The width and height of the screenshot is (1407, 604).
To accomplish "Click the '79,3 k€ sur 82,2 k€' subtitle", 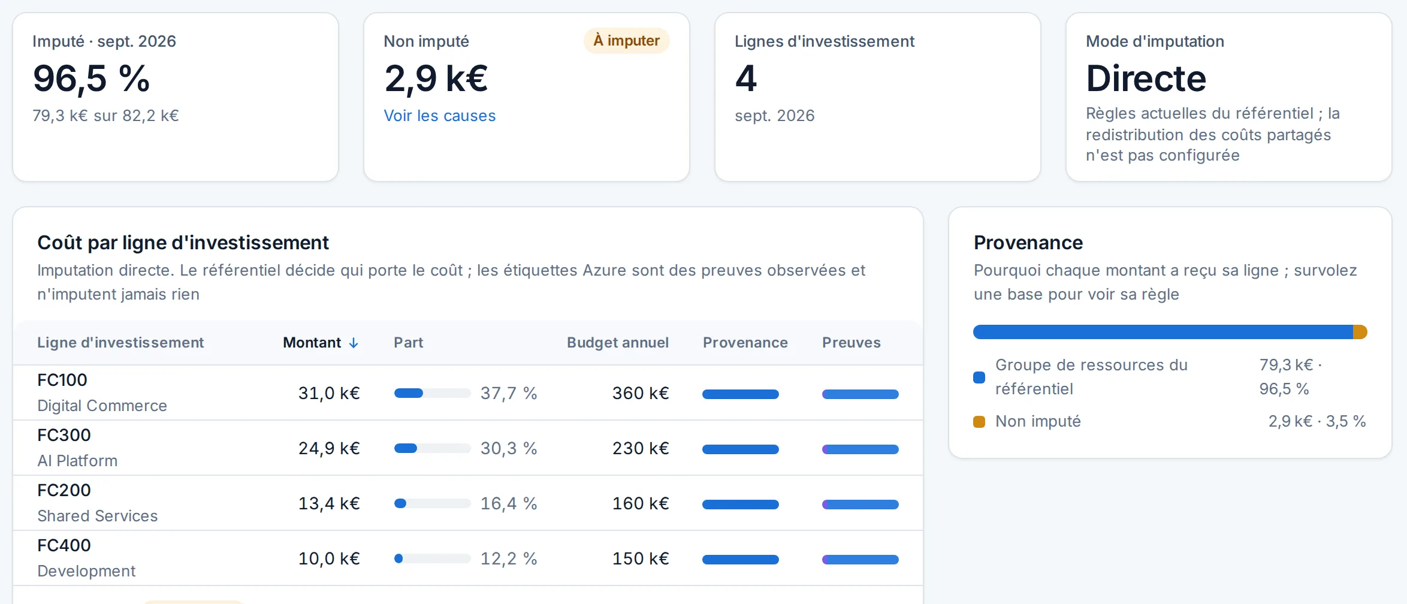I will coord(105,116).
